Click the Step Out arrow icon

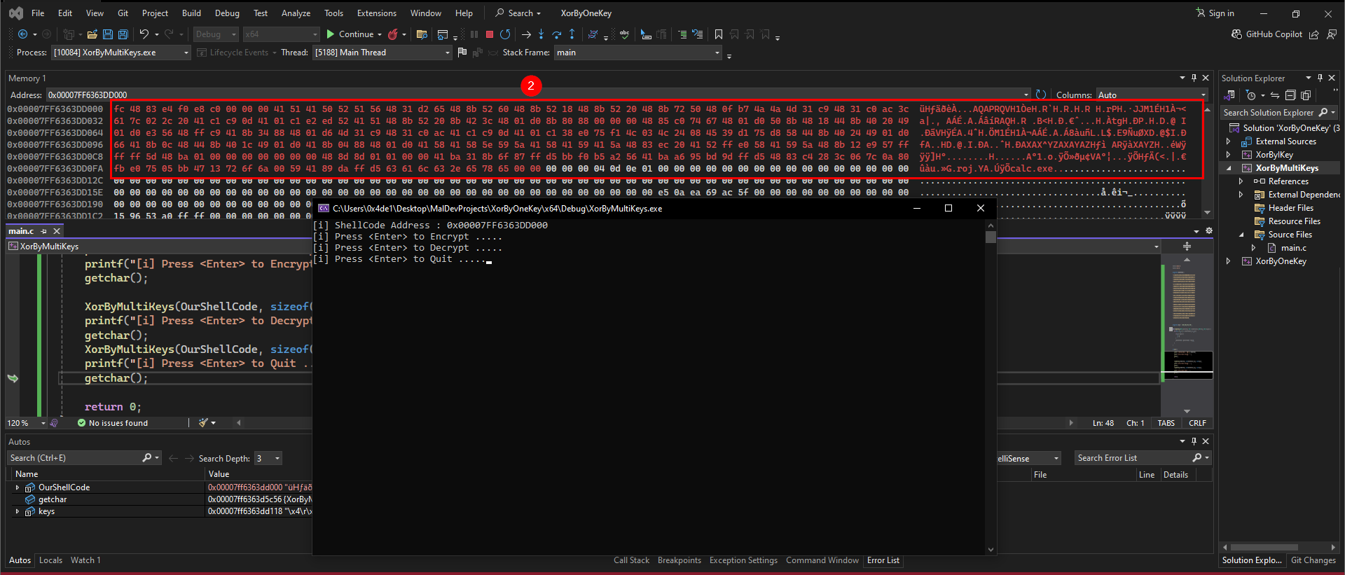point(572,34)
